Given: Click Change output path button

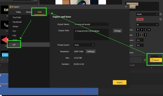Looking at the screenshot, I should (117, 31).
